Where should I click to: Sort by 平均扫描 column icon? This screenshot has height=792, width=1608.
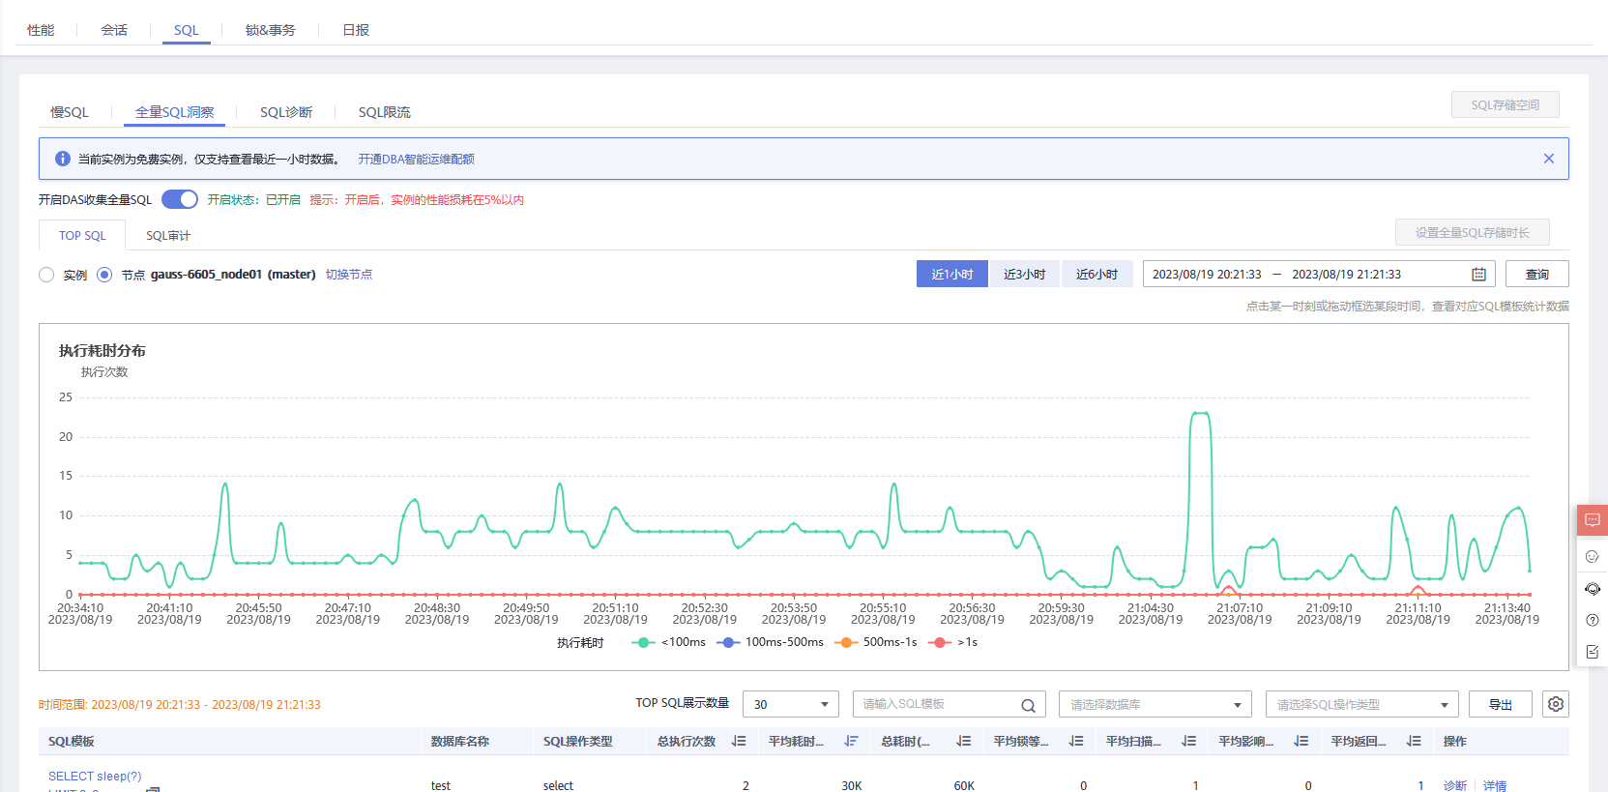click(1188, 741)
